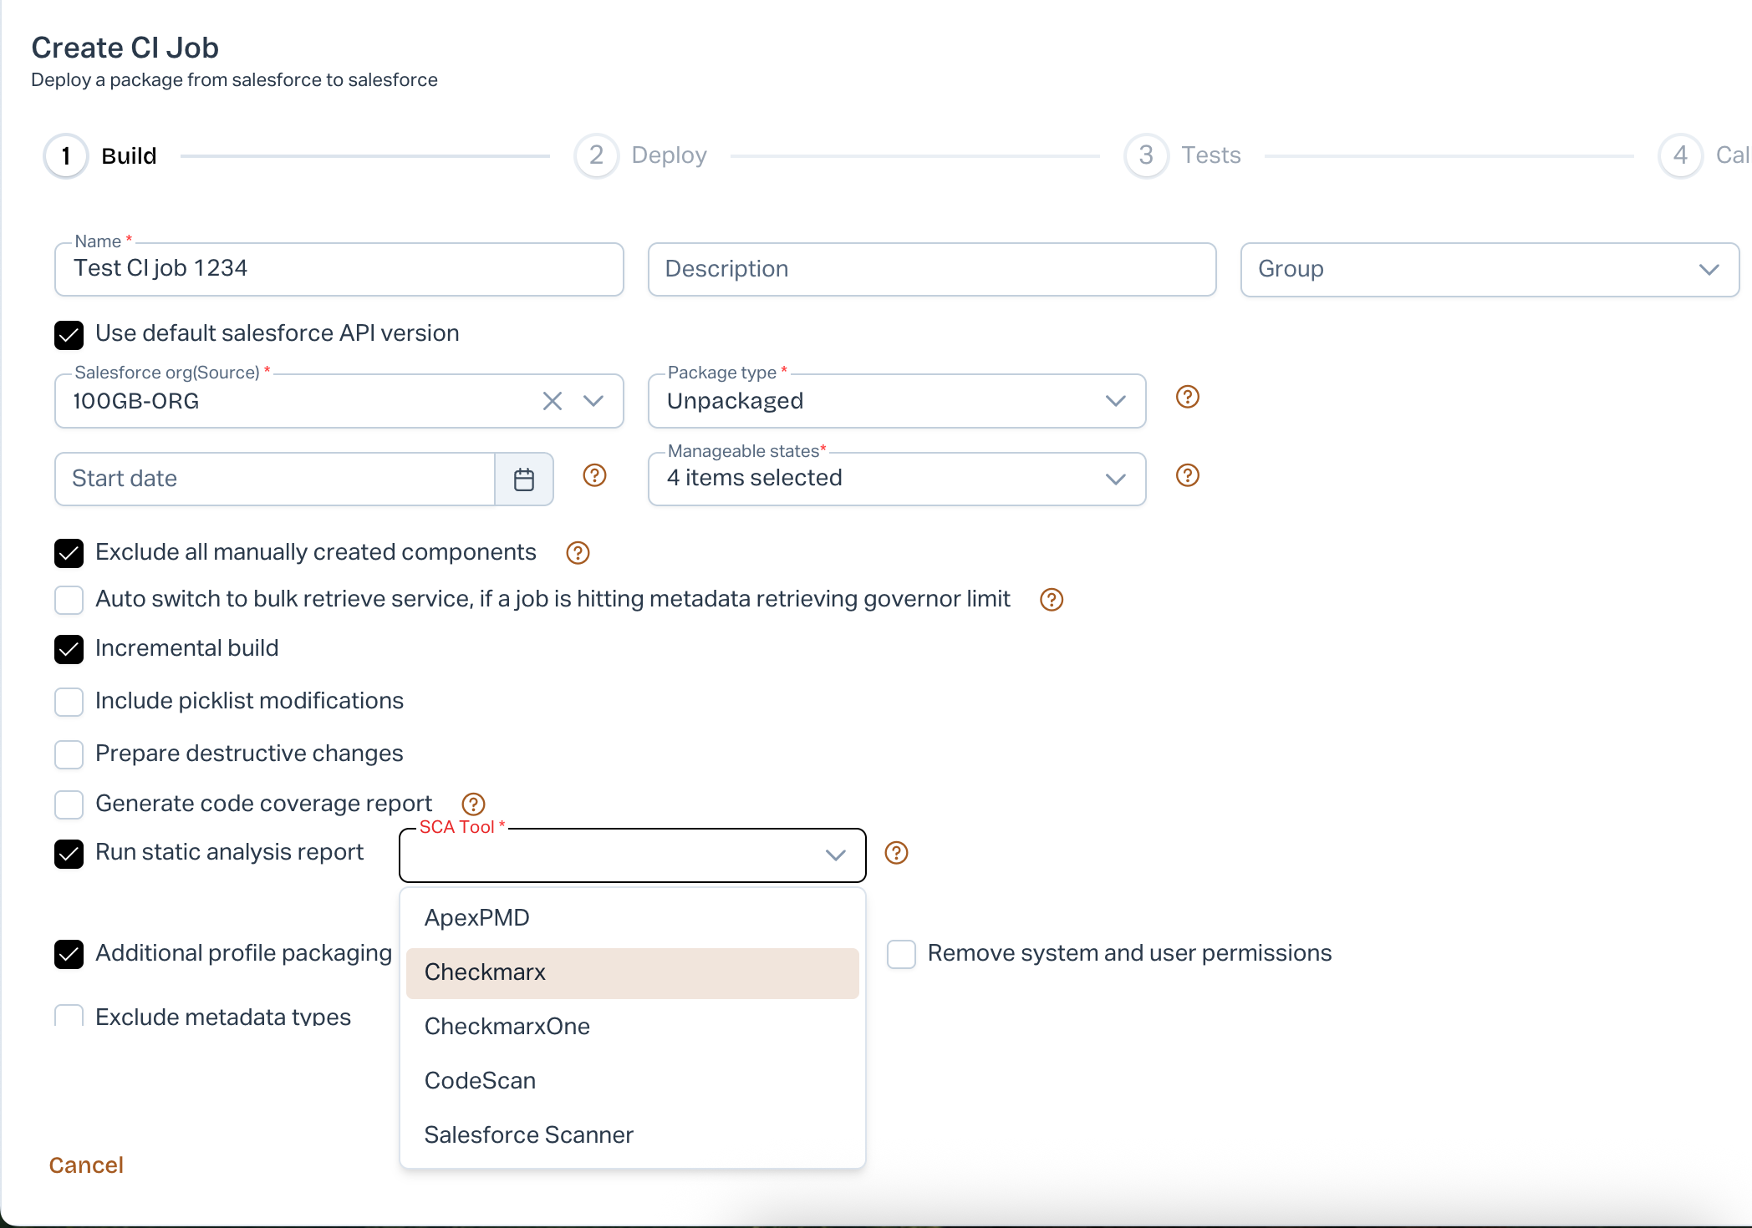Open the Start date calendar picker icon
1752x1228 pixels.
[524, 480]
